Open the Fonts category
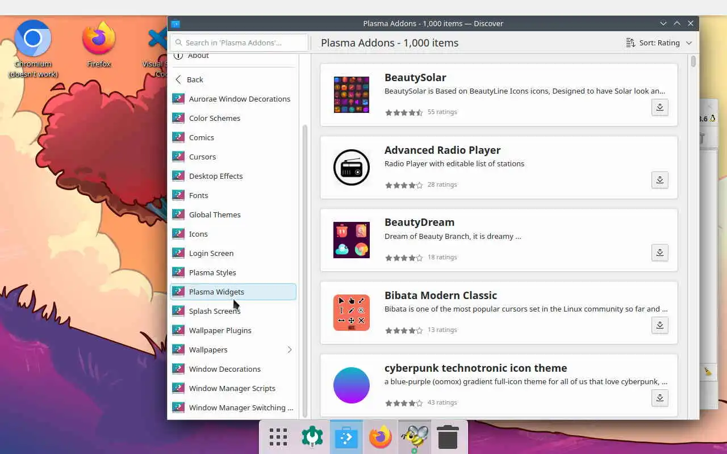This screenshot has height=454, width=727. pos(233,195)
